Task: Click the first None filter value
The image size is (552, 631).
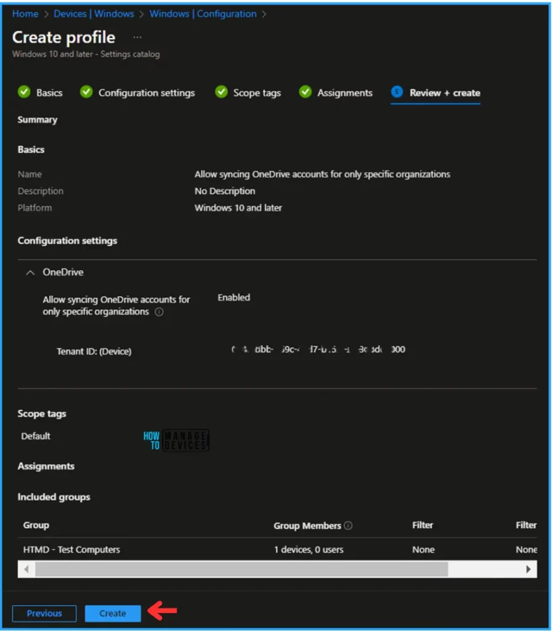Action: pyautogui.click(x=423, y=549)
